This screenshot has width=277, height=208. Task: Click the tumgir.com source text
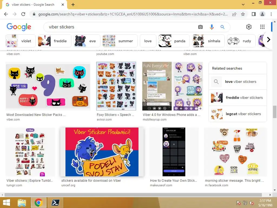pyautogui.click(x=14, y=185)
